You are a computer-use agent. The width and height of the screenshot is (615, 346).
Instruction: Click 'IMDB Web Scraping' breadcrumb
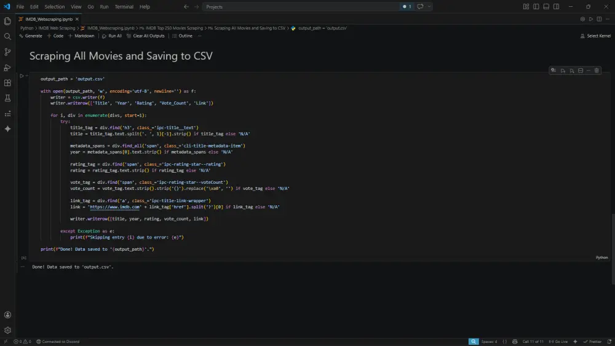coord(57,28)
